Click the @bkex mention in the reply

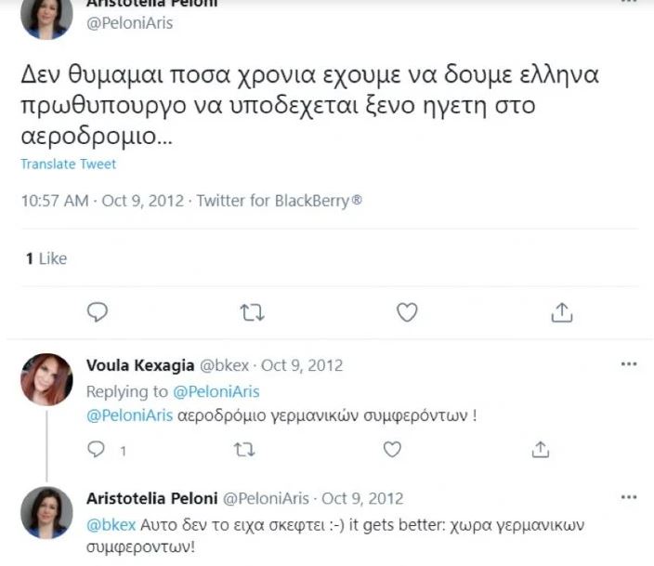coord(106,525)
